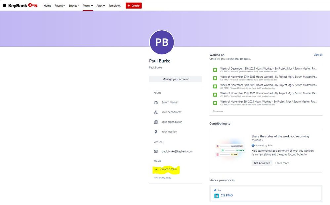
Task: Click the Paul_Burke username text
Action: pos(155,68)
